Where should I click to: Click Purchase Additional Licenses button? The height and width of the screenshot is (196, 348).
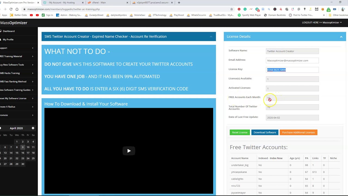click(x=299, y=132)
